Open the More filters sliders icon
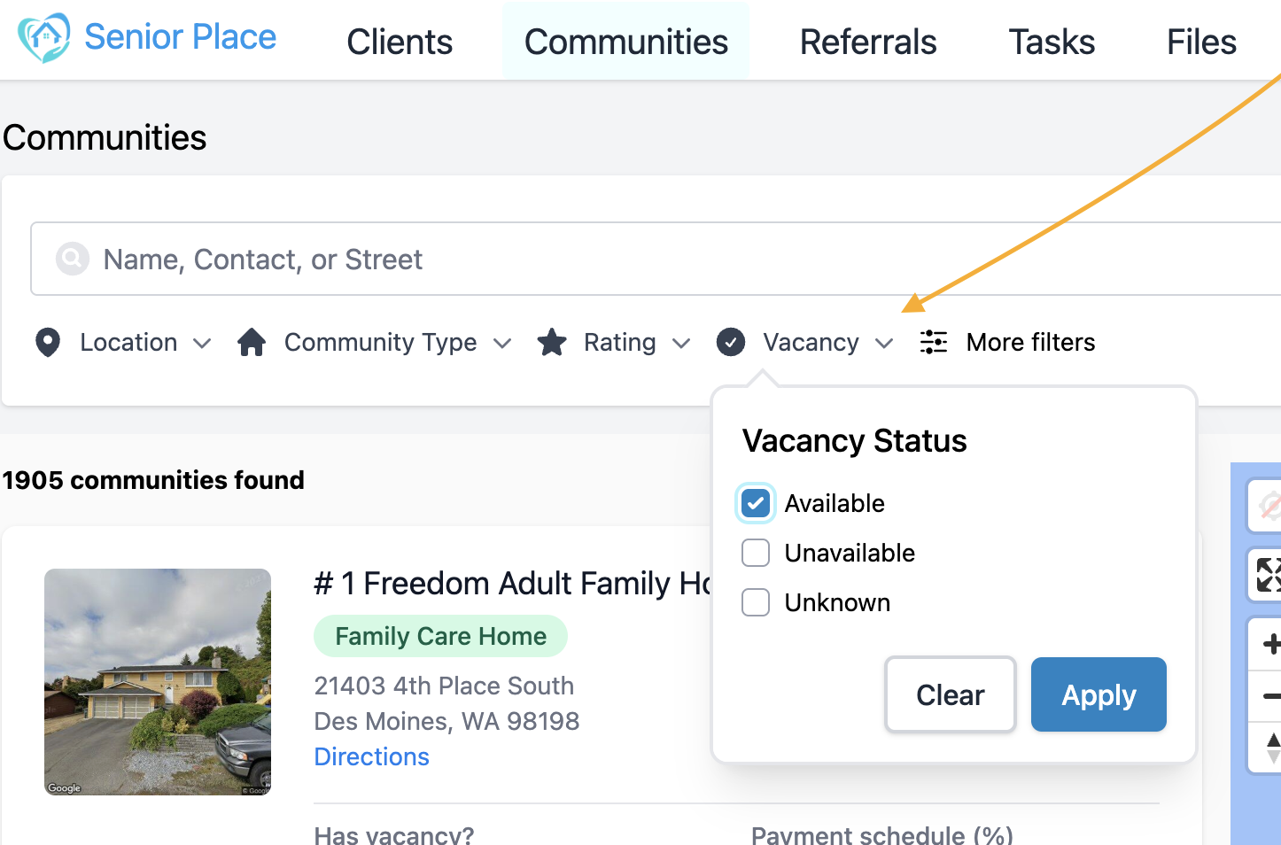Viewport: 1281px width, 845px height. [x=934, y=342]
